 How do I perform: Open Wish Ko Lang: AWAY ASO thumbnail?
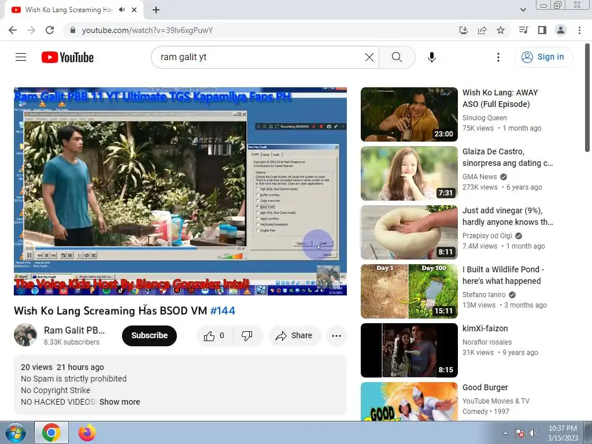409,114
